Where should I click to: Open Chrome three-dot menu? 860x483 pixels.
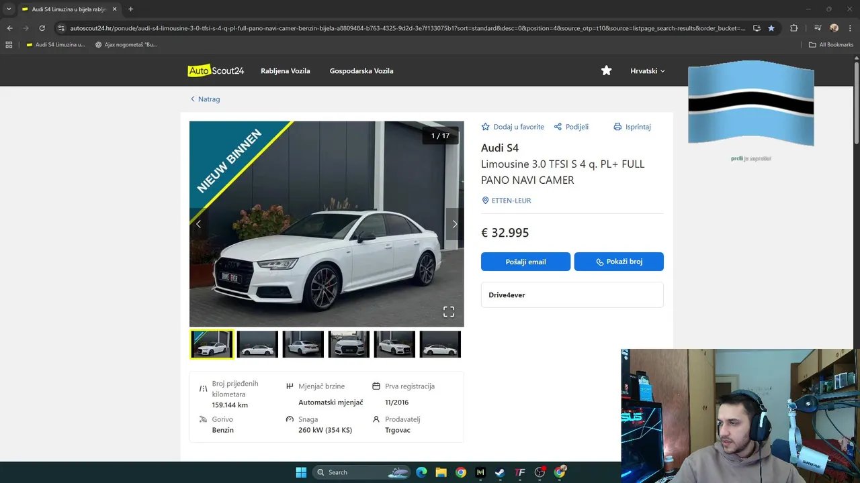click(x=851, y=28)
